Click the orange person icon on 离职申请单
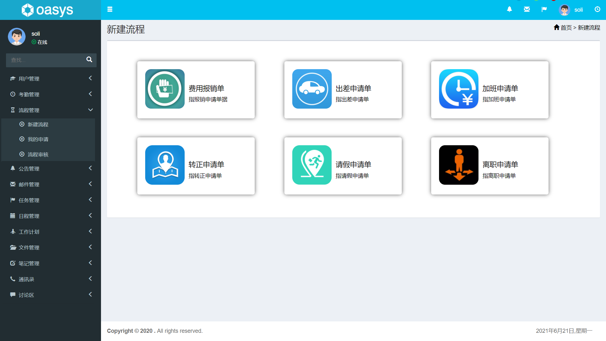 tap(458, 165)
